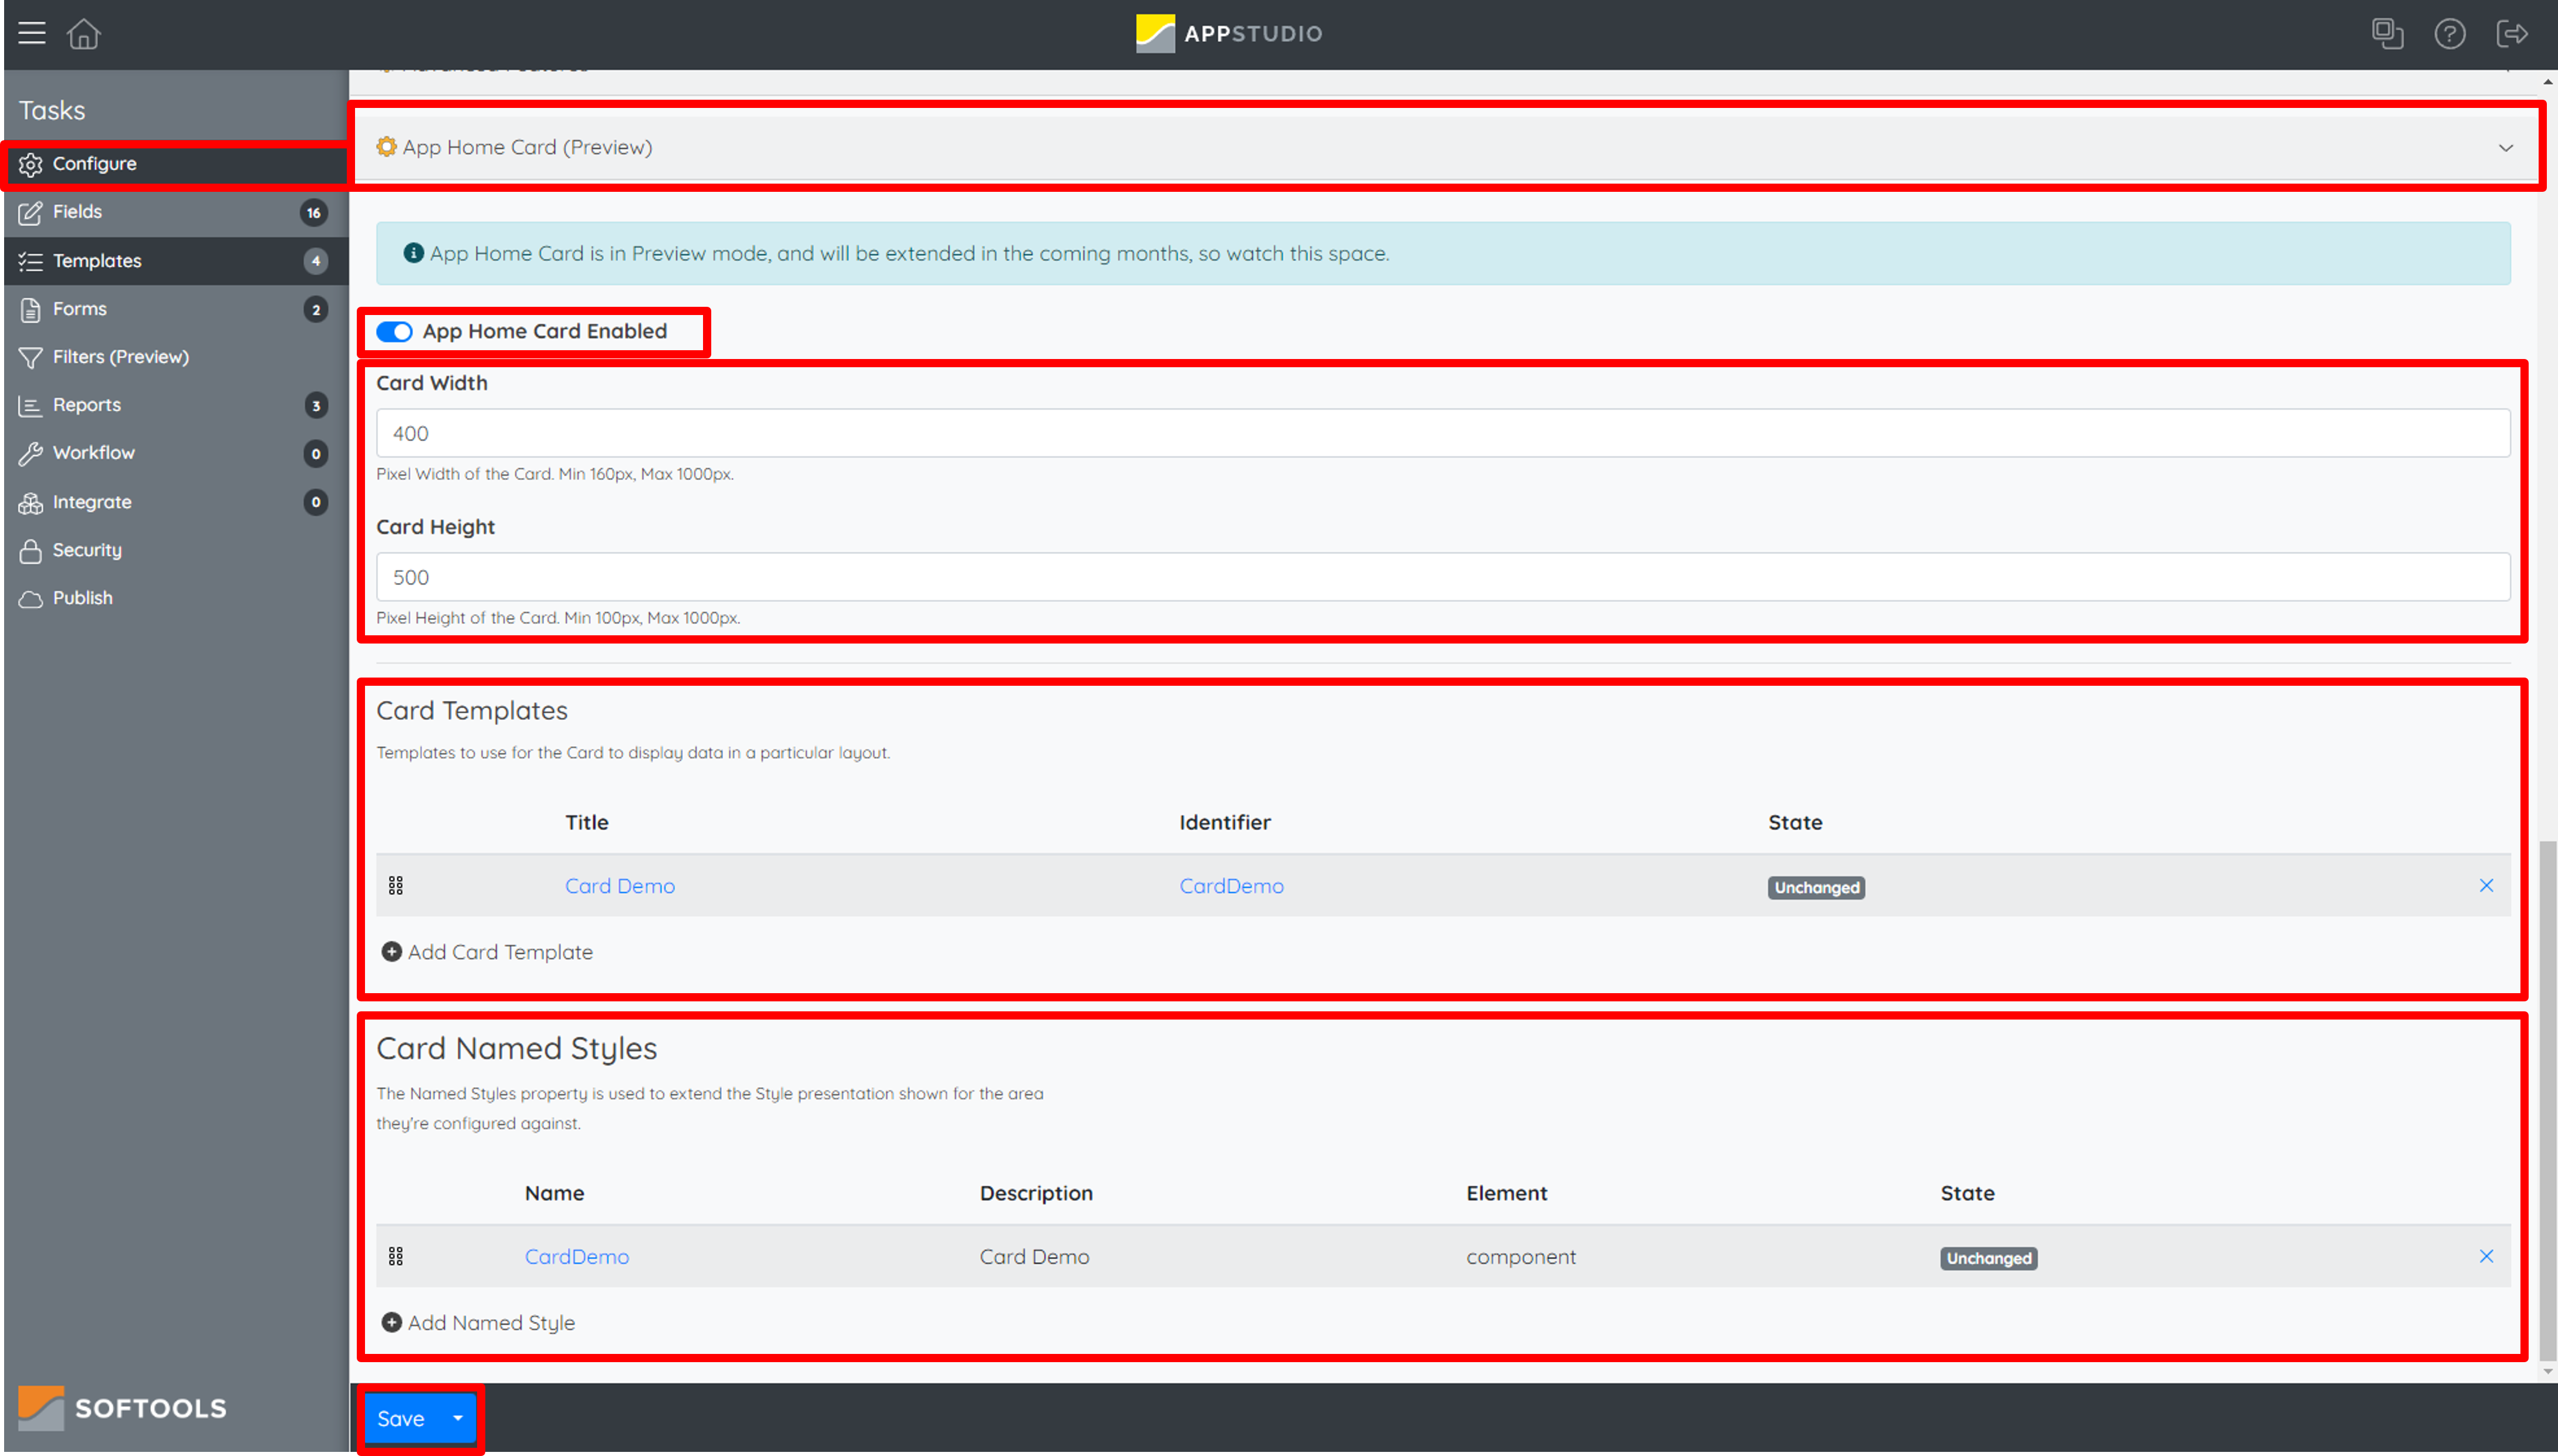Go to the home icon

[x=84, y=33]
